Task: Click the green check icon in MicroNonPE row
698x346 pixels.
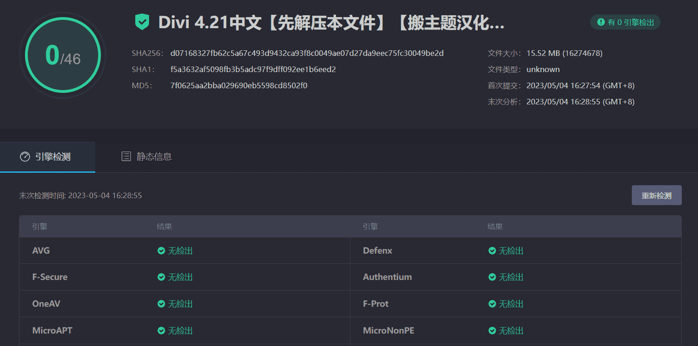Action: pyautogui.click(x=492, y=330)
